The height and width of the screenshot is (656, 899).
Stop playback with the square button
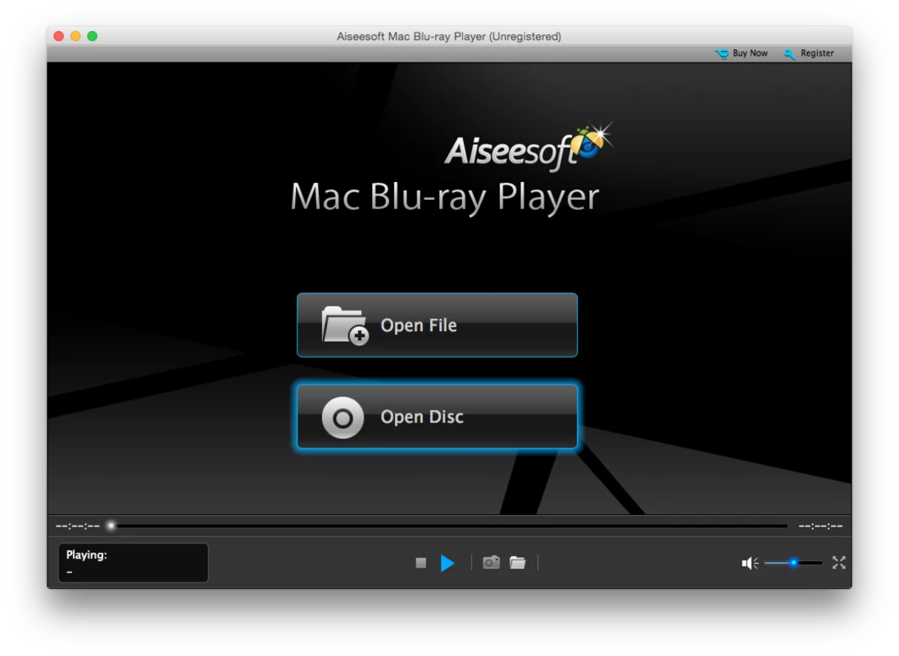pos(421,563)
